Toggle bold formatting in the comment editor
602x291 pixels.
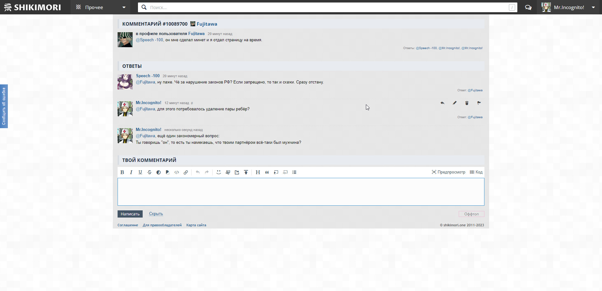(122, 172)
